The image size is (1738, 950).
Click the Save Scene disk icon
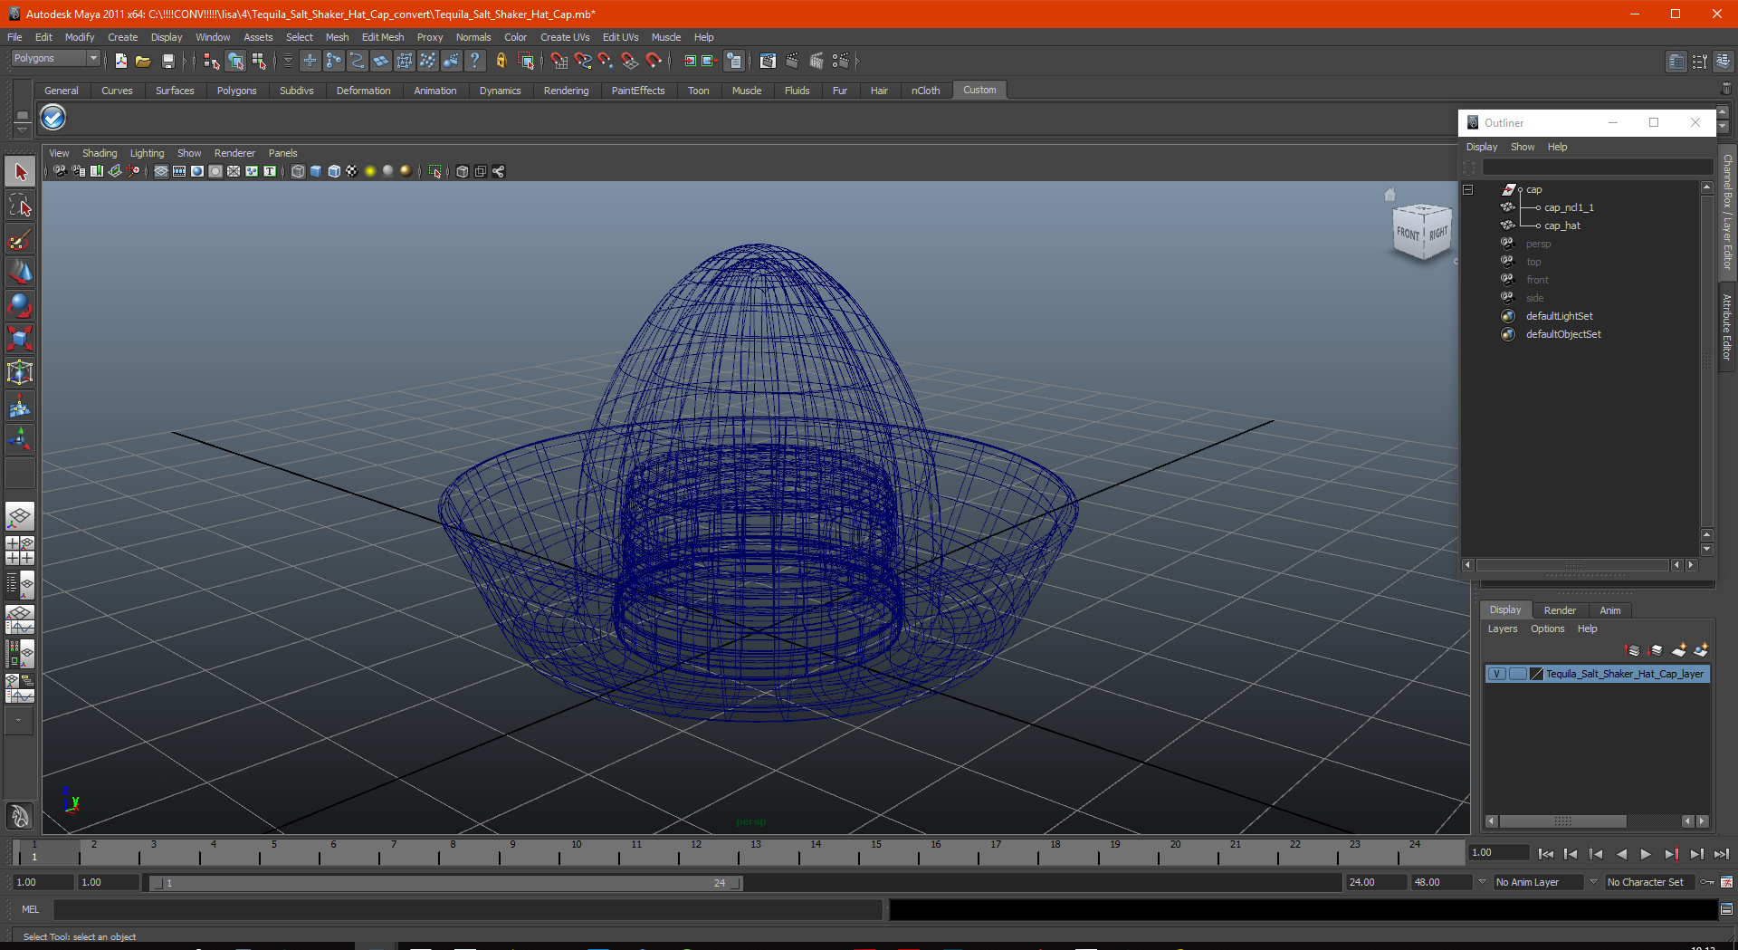[x=167, y=61]
